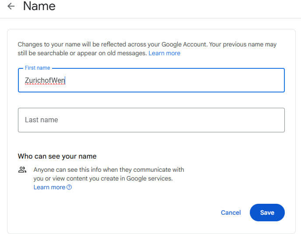301x234 pixels.
Task: Go back using the left arrow icon
Action: [x=11, y=6]
